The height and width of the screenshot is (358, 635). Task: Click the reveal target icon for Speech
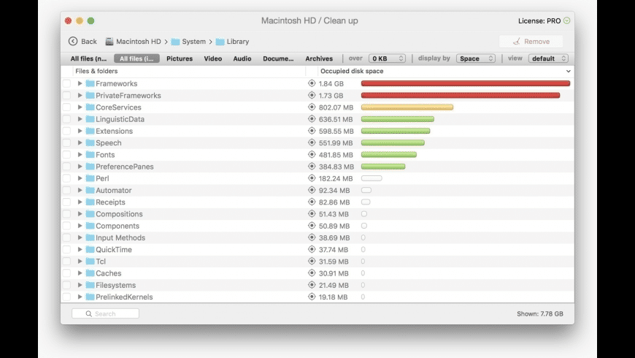312,142
